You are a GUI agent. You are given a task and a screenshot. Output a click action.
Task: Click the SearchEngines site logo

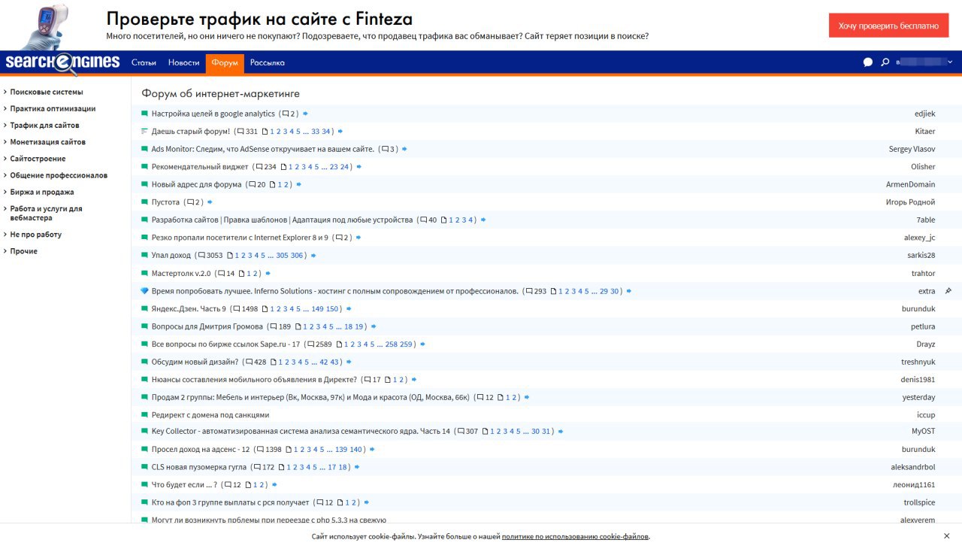pos(62,63)
